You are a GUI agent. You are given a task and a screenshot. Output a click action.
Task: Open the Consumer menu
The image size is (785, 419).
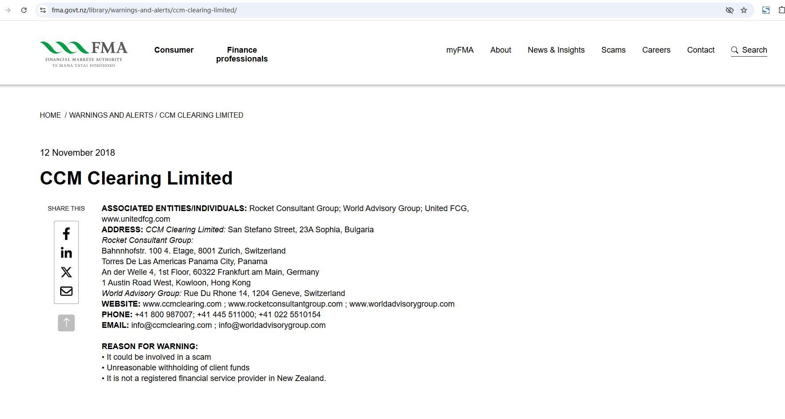(174, 50)
